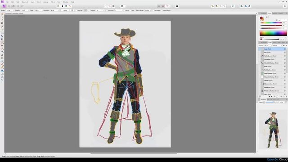The height and width of the screenshot is (162, 288).
Task: Apply Auto Colours from the toolbar
Action: click(66, 6)
